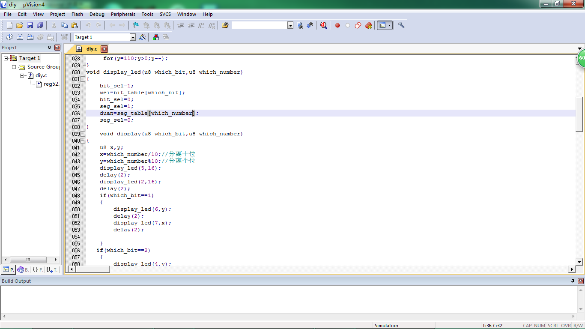Click the window layout toolbar button

pyautogui.click(x=382, y=25)
